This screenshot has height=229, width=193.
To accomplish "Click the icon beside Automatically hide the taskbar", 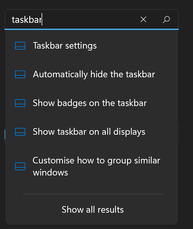I will pyautogui.click(x=20, y=74).
